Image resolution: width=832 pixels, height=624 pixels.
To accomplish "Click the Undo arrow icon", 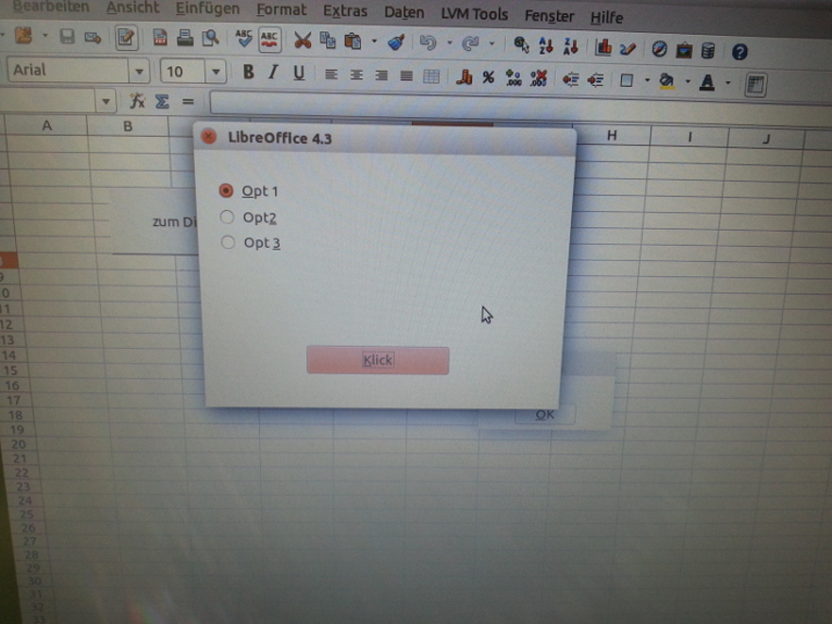I will 427,43.
